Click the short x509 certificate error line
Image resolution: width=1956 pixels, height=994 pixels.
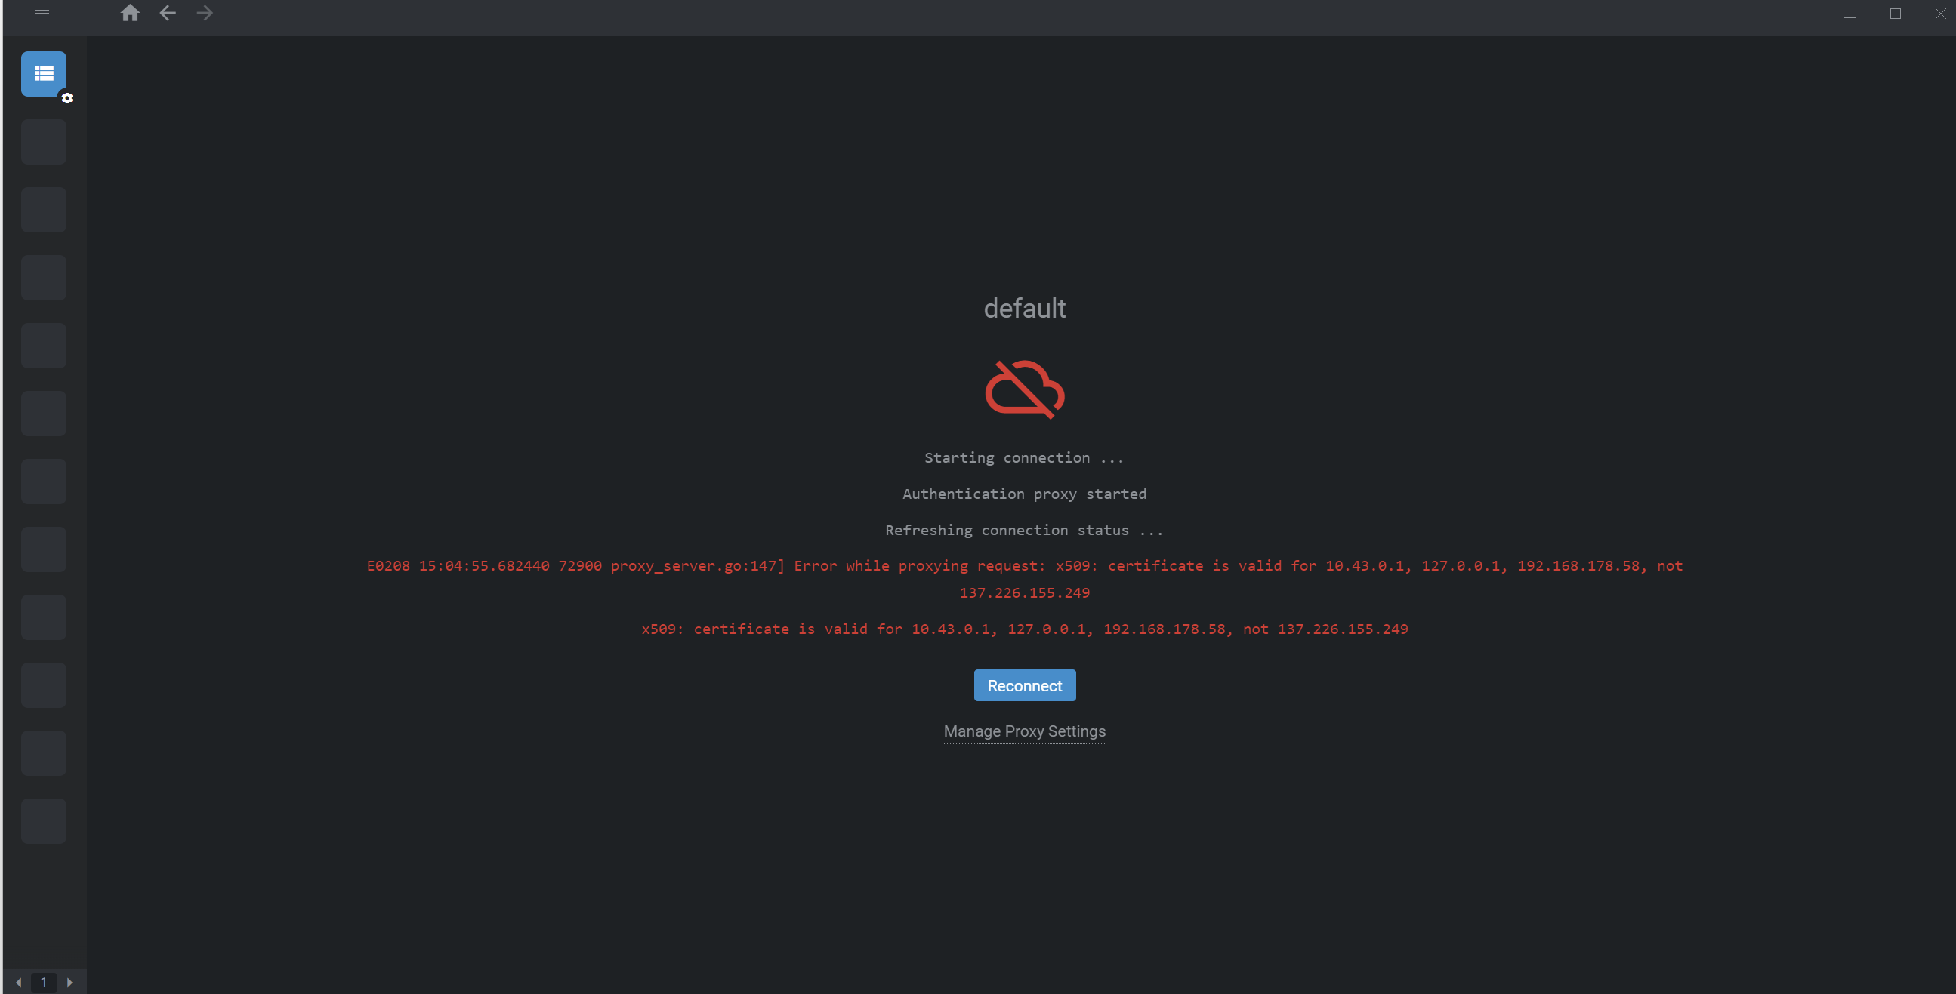1024,629
